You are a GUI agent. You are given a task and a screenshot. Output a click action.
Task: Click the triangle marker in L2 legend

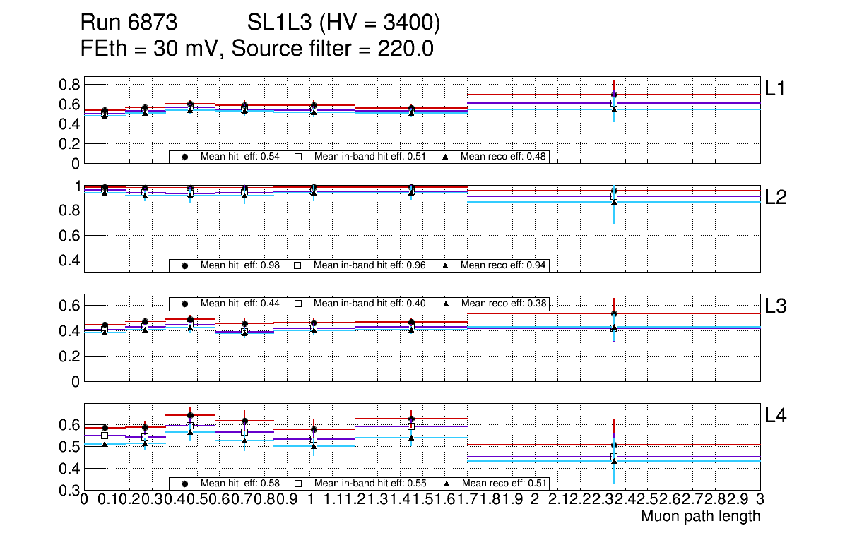coord(446,265)
